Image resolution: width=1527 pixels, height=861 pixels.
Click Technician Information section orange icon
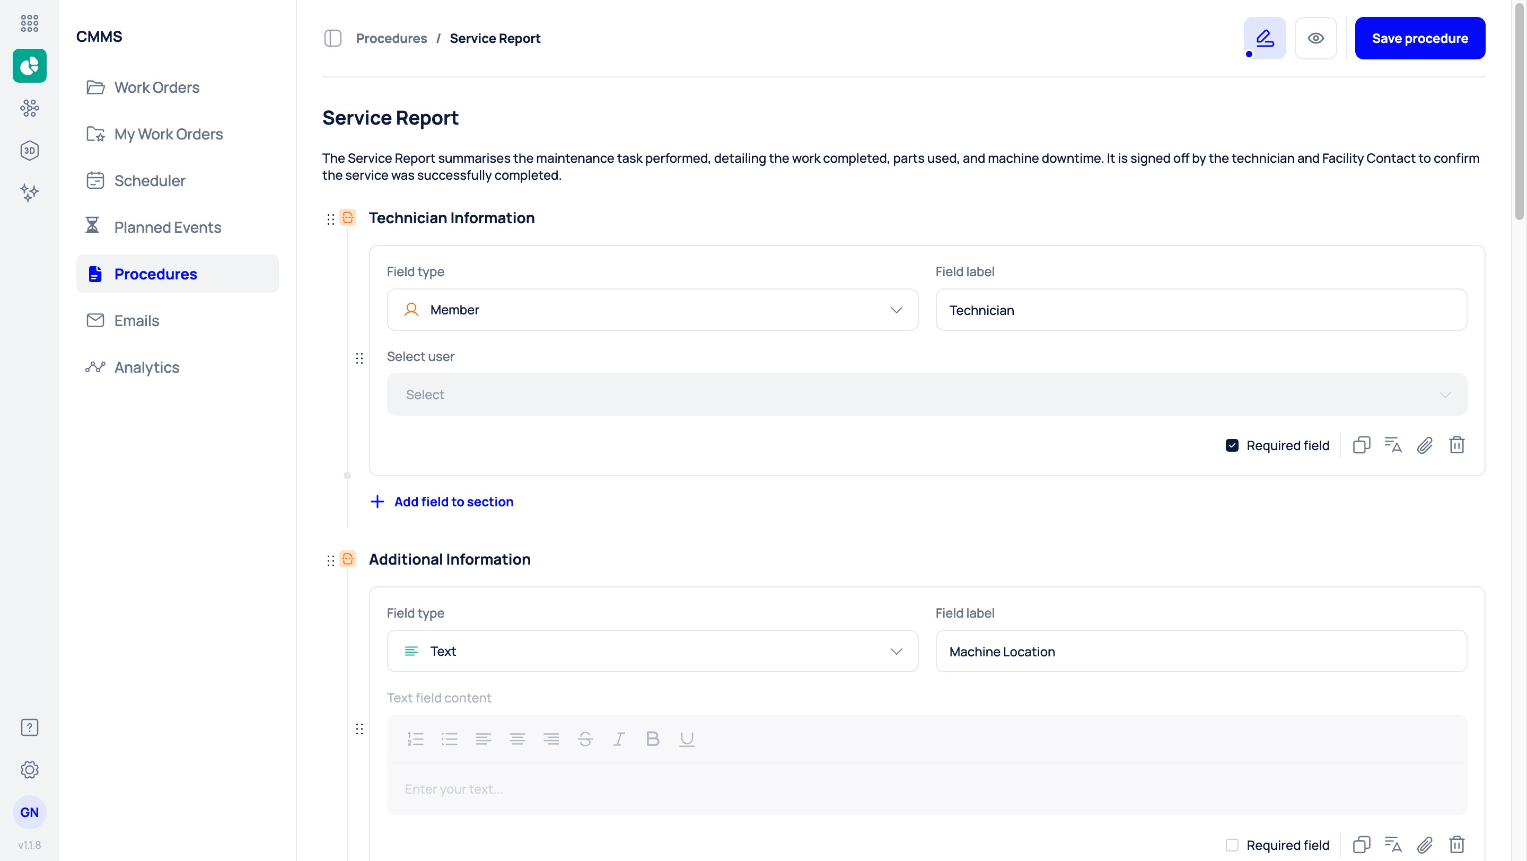point(348,217)
